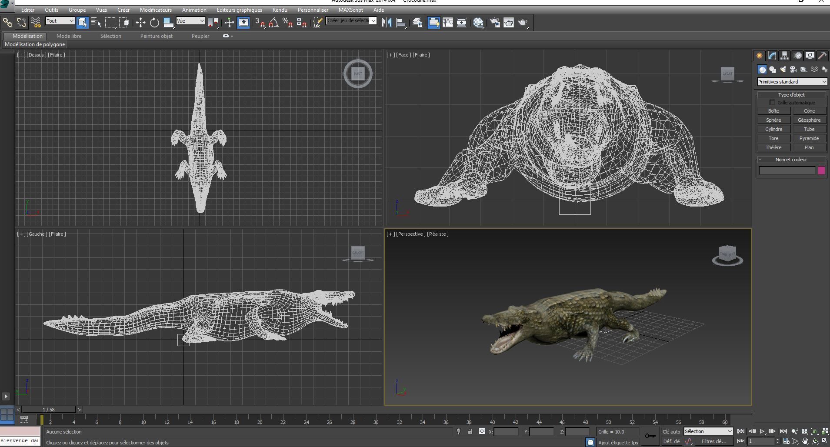The width and height of the screenshot is (830, 447).
Task: Click the Set Key key icon
Action: [650, 436]
